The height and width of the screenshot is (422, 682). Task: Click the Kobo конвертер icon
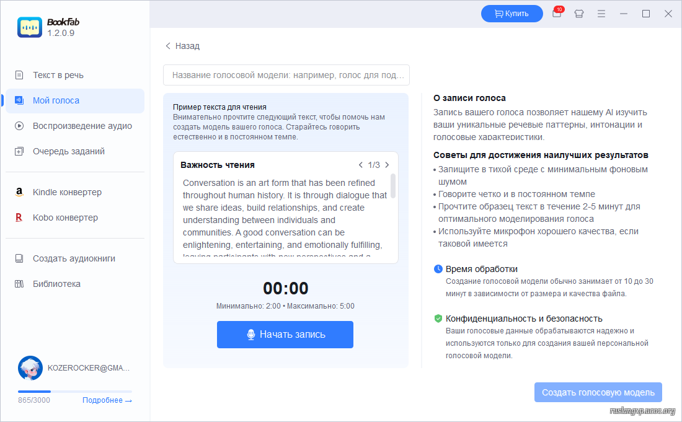(19, 218)
